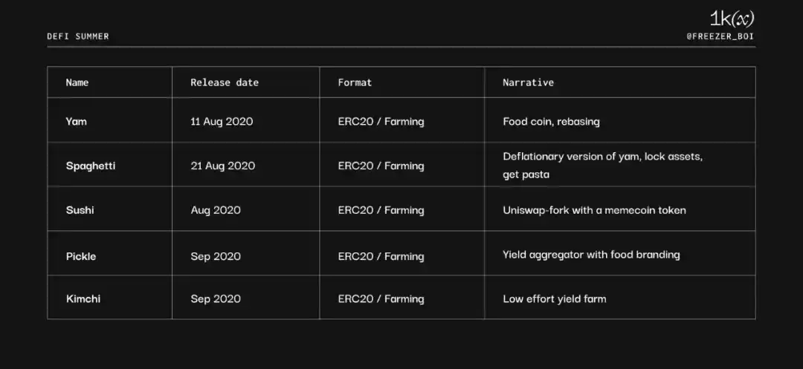This screenshot has width=803, height=369.
Task: Click the 21 Aug 2020 date cell
Action: click(222, 166)
